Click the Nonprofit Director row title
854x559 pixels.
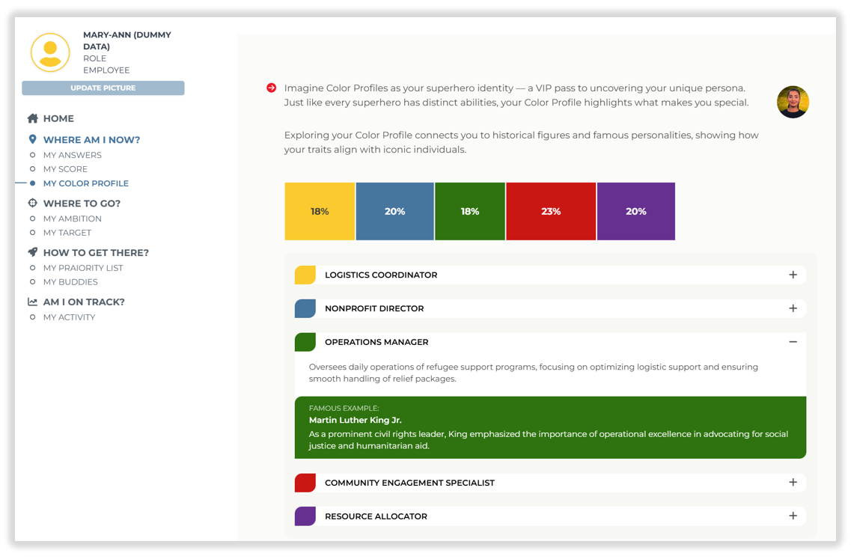point(374,308)
